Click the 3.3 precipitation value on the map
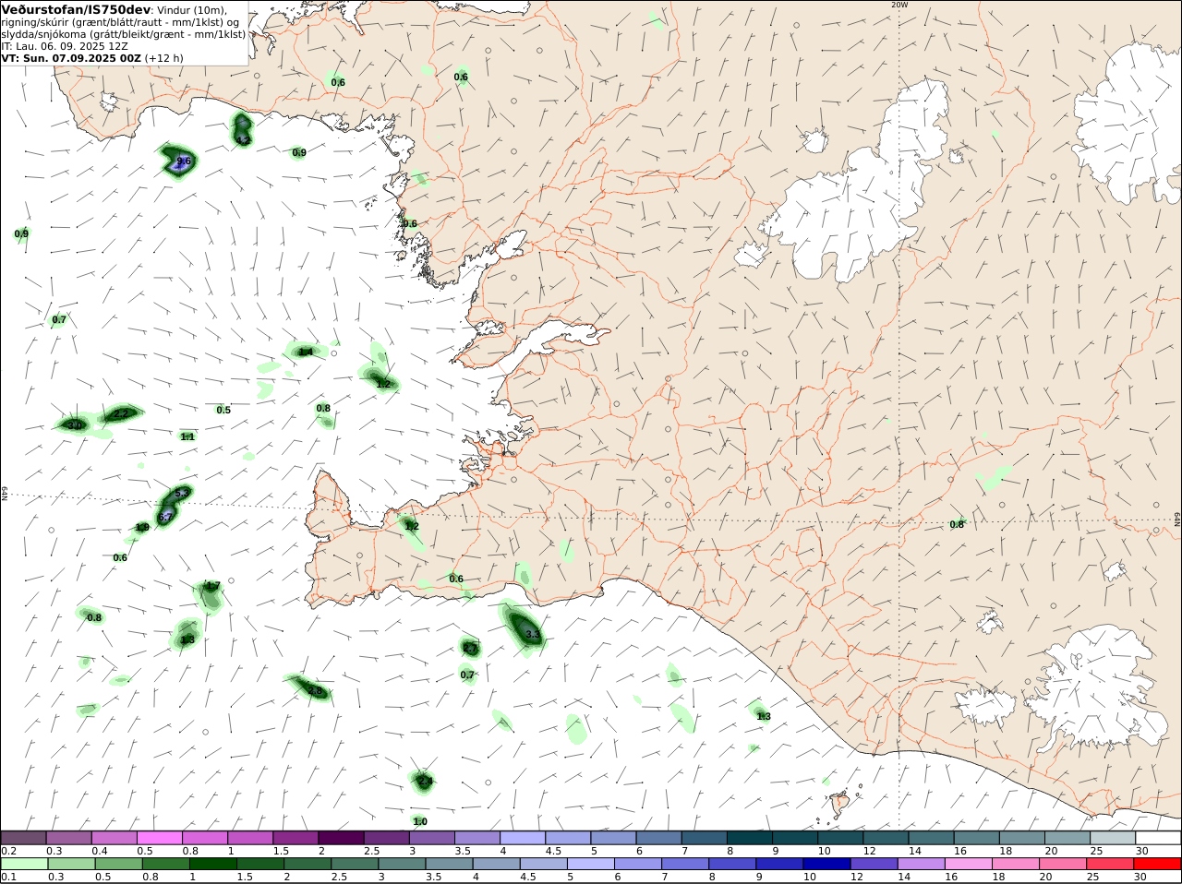The image size is (1182, 884). click(533, 635)
